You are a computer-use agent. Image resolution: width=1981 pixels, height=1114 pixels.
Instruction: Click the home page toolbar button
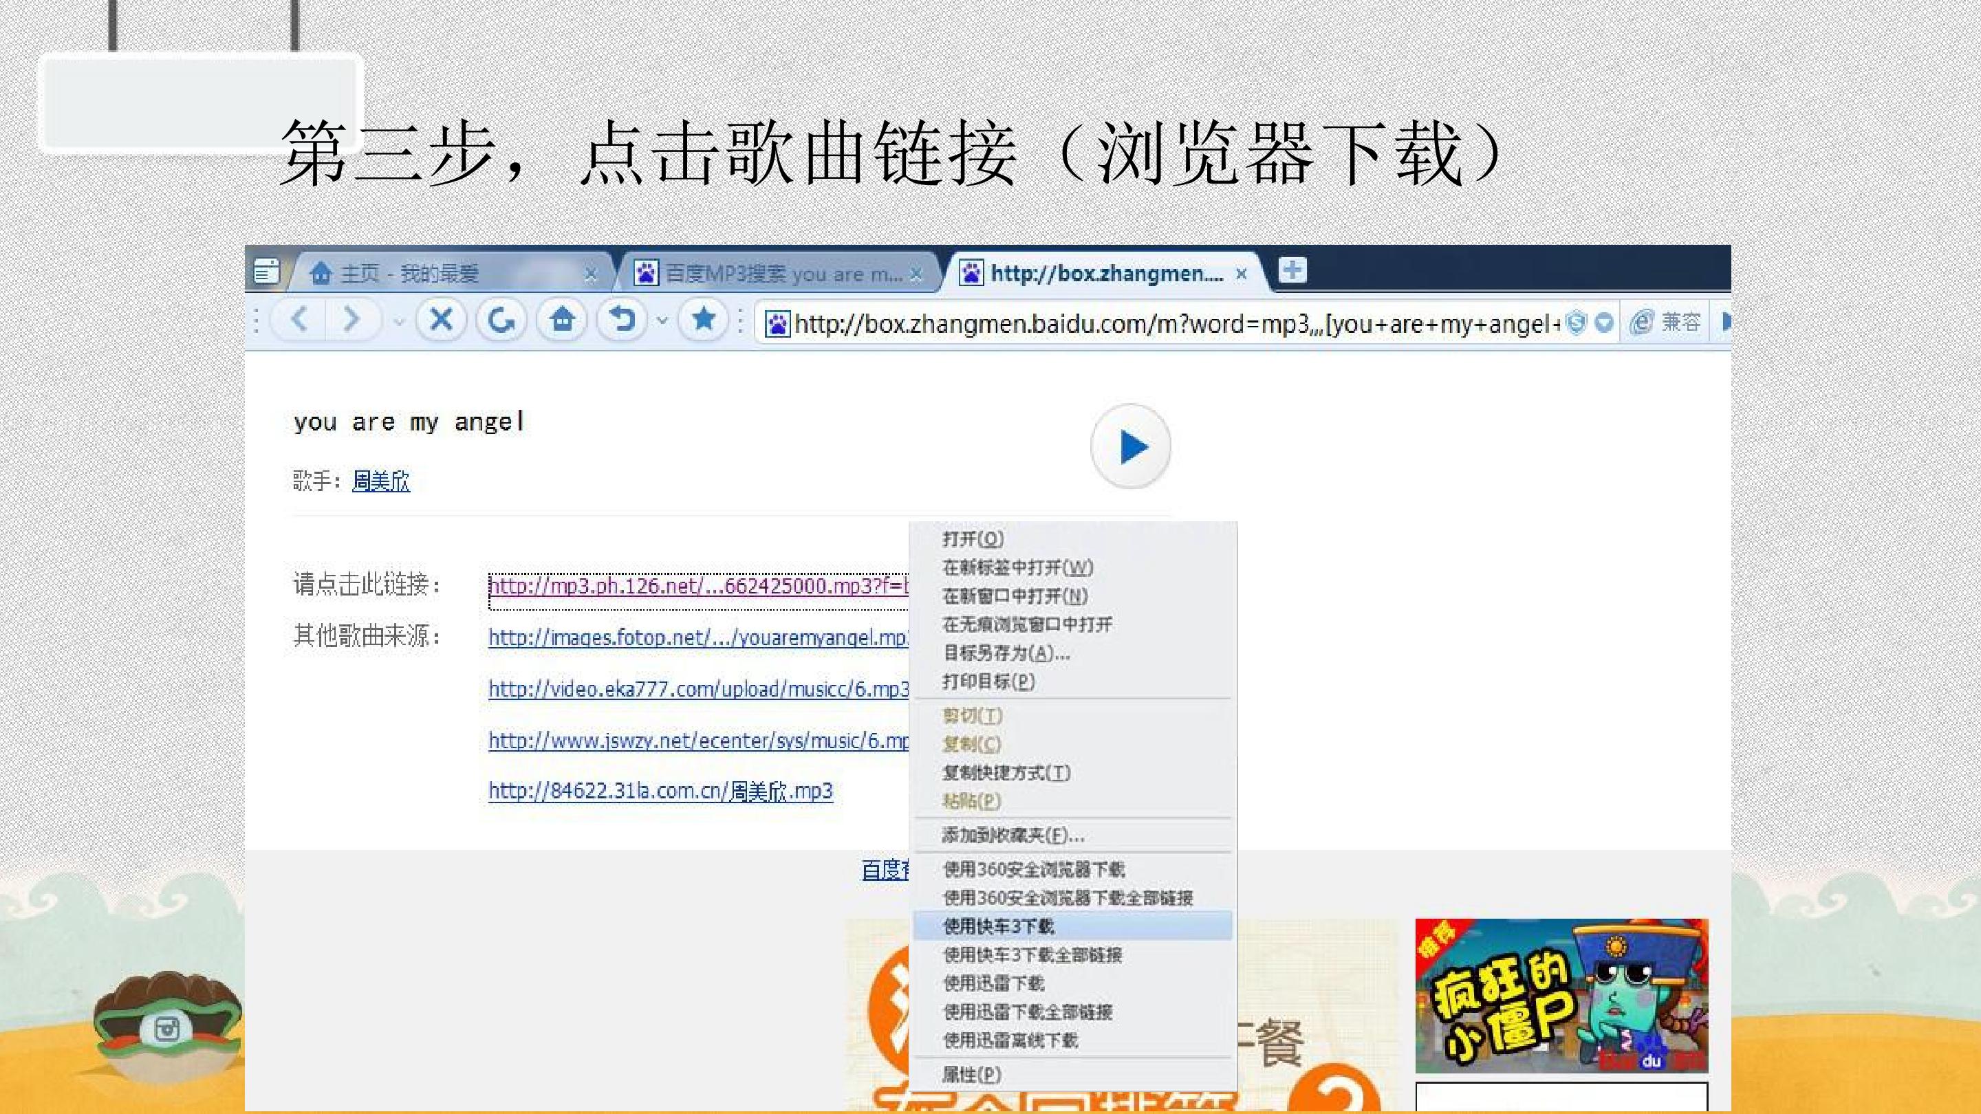[x=562, y=319]
